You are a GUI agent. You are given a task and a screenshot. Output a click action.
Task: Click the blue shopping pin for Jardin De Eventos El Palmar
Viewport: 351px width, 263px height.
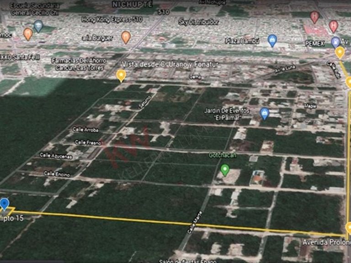click(264, 114)
